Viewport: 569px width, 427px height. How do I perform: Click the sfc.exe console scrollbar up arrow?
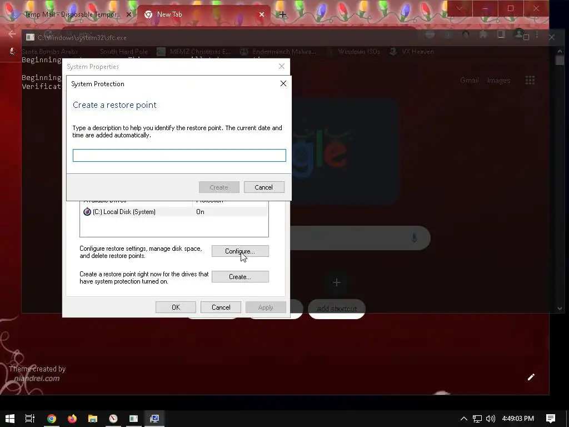tap(560, 51)
